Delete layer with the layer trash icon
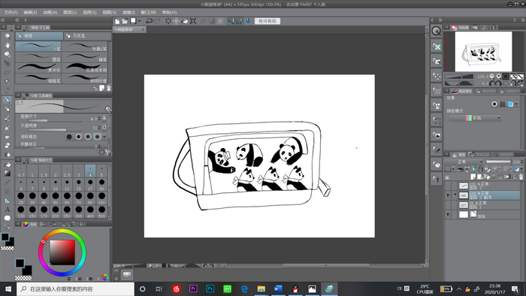The height and width of the screenshot is (296, 526). [x=521, y=177]
